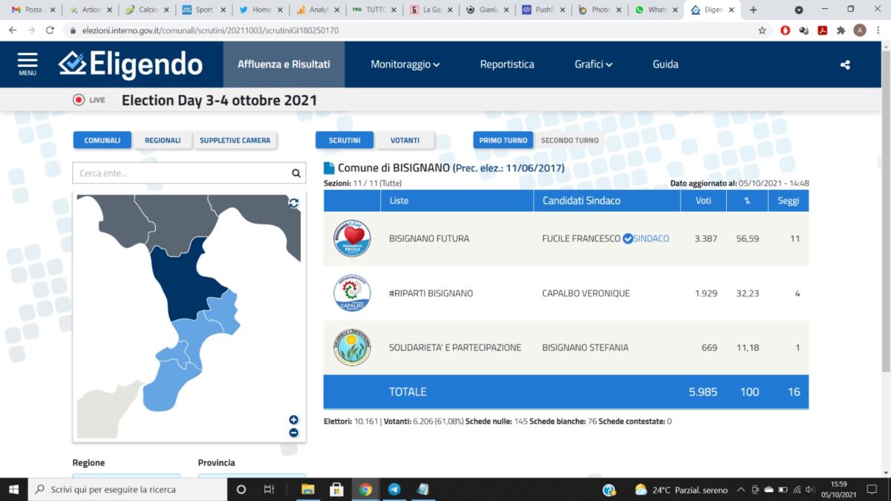Expand the Grafici dropdown menu
Screen dimensions: 891x501
click(593, 65)
